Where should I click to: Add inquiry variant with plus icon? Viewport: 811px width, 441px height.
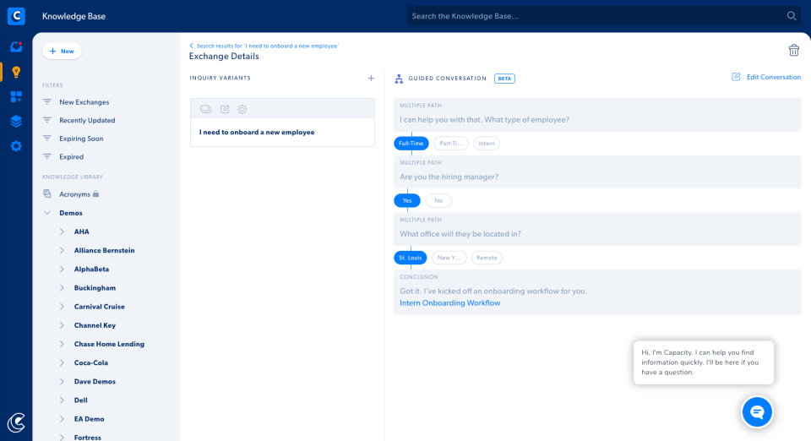(x=371, y=78)
